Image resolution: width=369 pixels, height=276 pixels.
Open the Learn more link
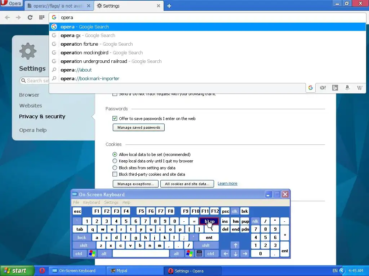click(227, 183)
